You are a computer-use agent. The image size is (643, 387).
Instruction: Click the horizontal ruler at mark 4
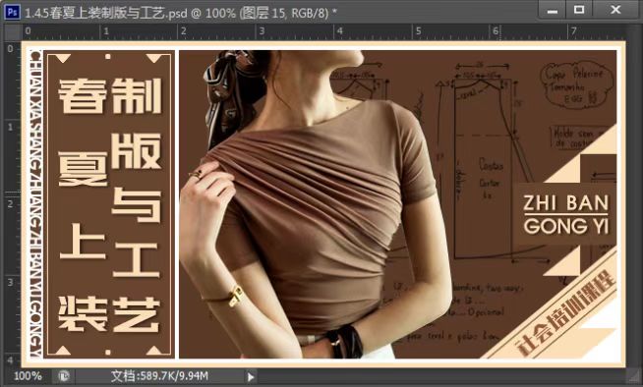point(340,31)
